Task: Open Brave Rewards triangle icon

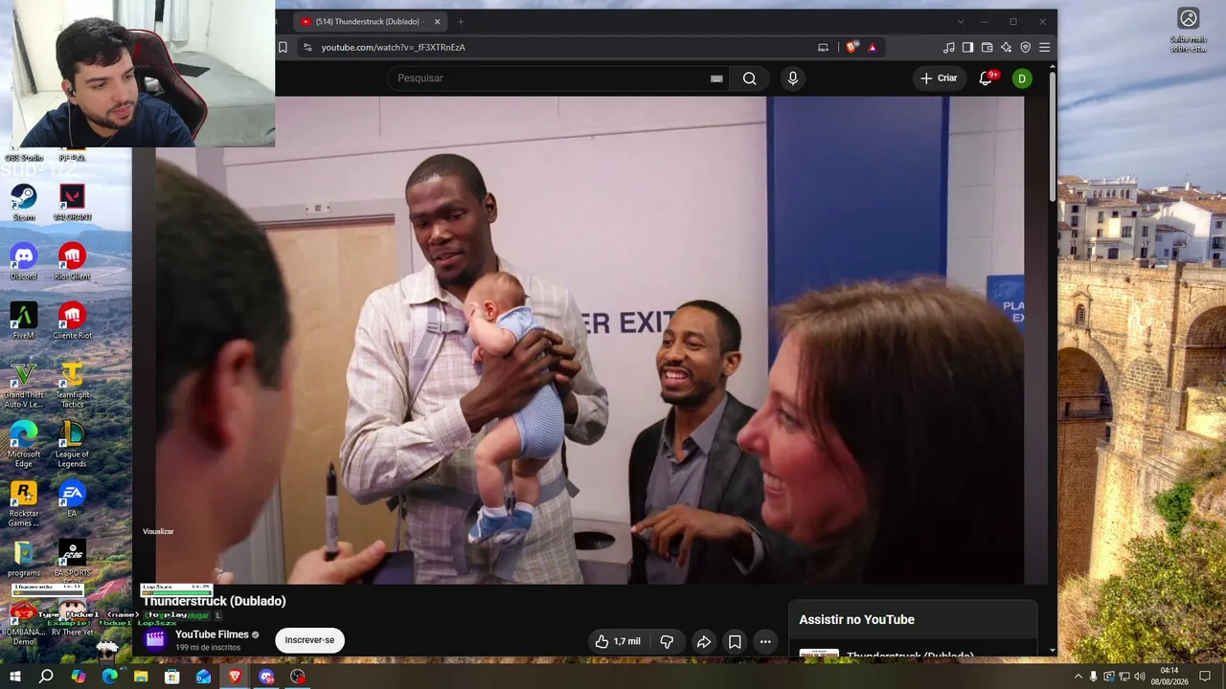Action: click(x=872, y=47)
